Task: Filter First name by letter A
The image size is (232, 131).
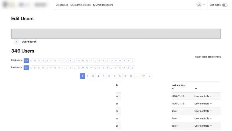Action: tap(31, 61)
